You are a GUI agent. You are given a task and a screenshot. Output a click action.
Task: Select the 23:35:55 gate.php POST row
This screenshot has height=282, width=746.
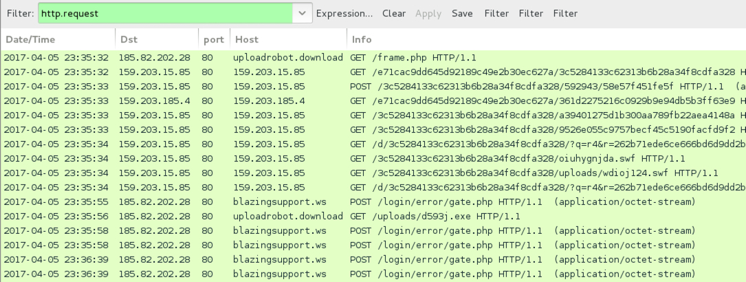click(373, 202)
